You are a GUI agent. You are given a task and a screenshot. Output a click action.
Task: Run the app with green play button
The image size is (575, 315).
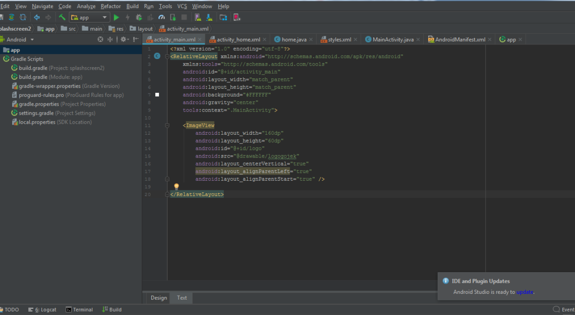[117, 18]
